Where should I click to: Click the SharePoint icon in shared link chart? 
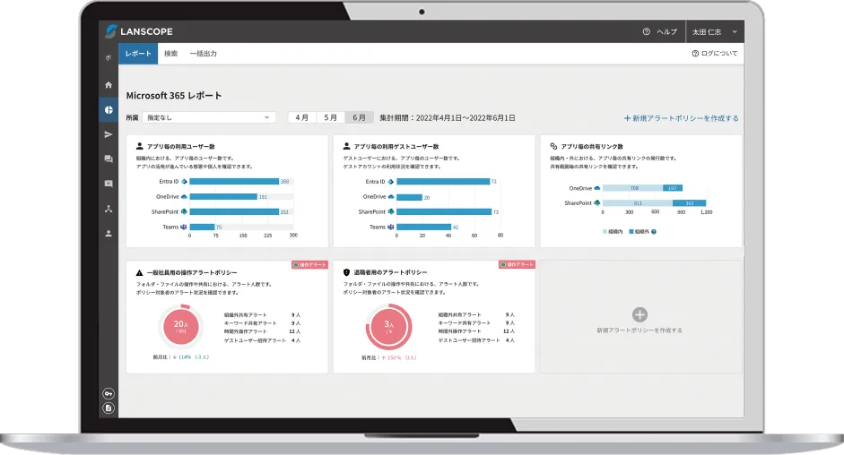click(x=597, y=202)
